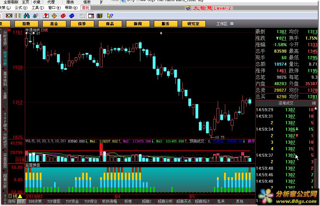This screenshot has width=320, height=206.
Task: Click the red 委托 button
Action: point(85,8)
